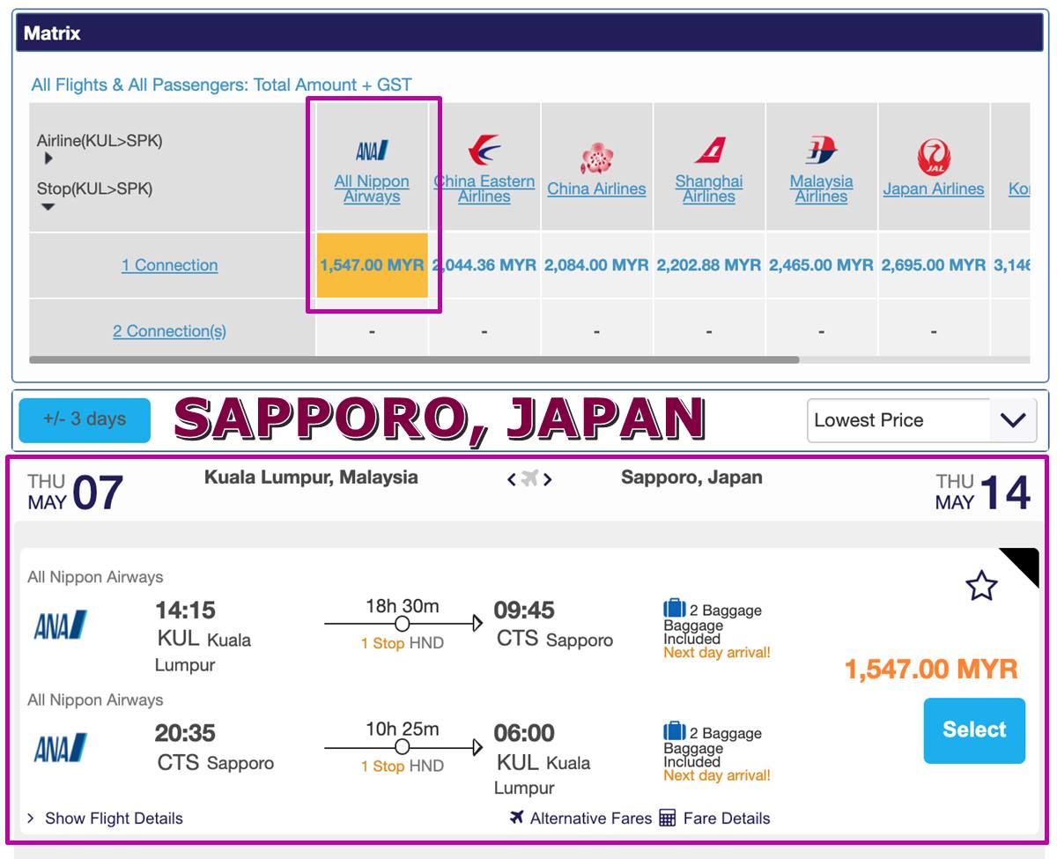Screen dimensions: 1057x859
Task: Expand the Airline(KUL>SPK) arrow
Action: pos(48,158)
